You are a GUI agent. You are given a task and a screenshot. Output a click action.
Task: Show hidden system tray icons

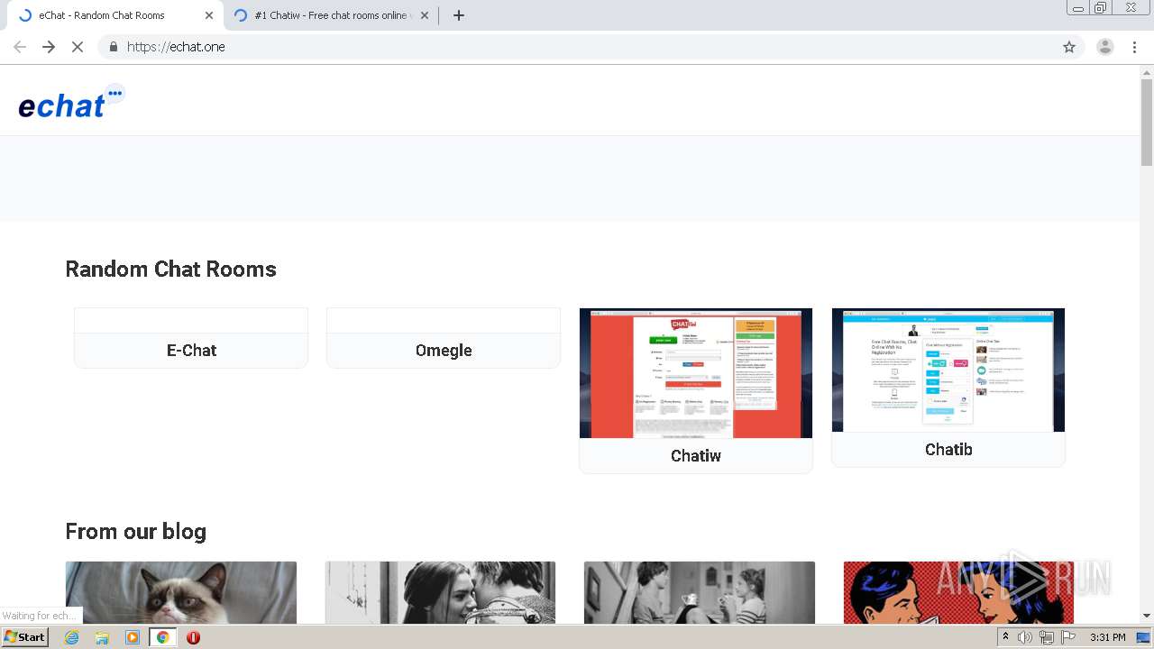[x=1005, y=637]
